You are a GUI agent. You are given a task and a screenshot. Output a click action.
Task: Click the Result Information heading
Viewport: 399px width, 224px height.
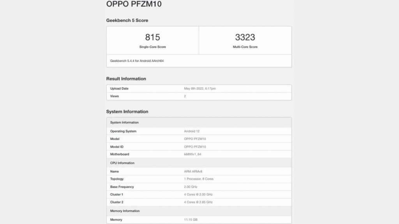126,79
